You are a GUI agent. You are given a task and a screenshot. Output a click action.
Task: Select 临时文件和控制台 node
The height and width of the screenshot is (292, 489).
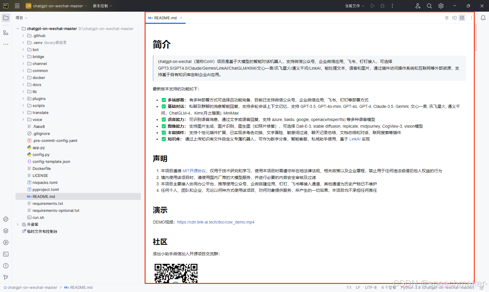coord(42,231)
